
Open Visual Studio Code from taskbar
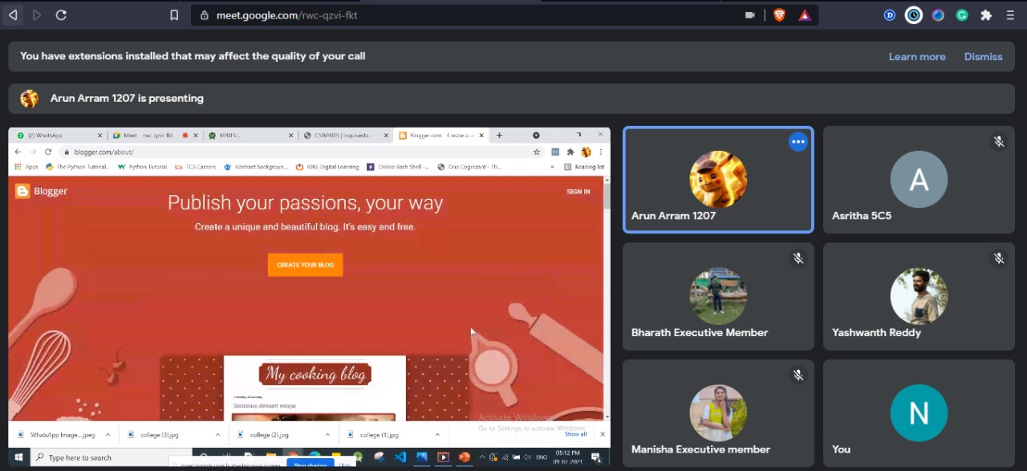[400, 457]
